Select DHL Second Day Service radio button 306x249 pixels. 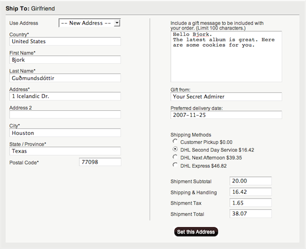point(175,149)
